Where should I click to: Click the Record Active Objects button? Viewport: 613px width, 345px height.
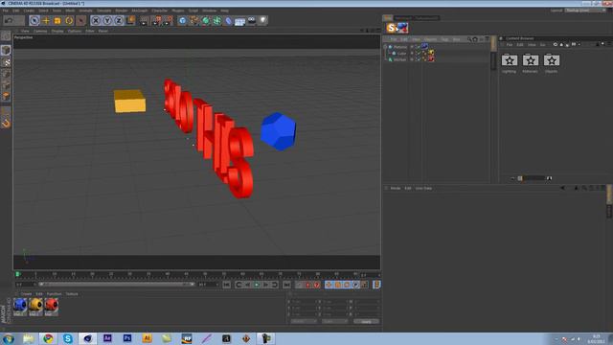click(x=299, y=285)
